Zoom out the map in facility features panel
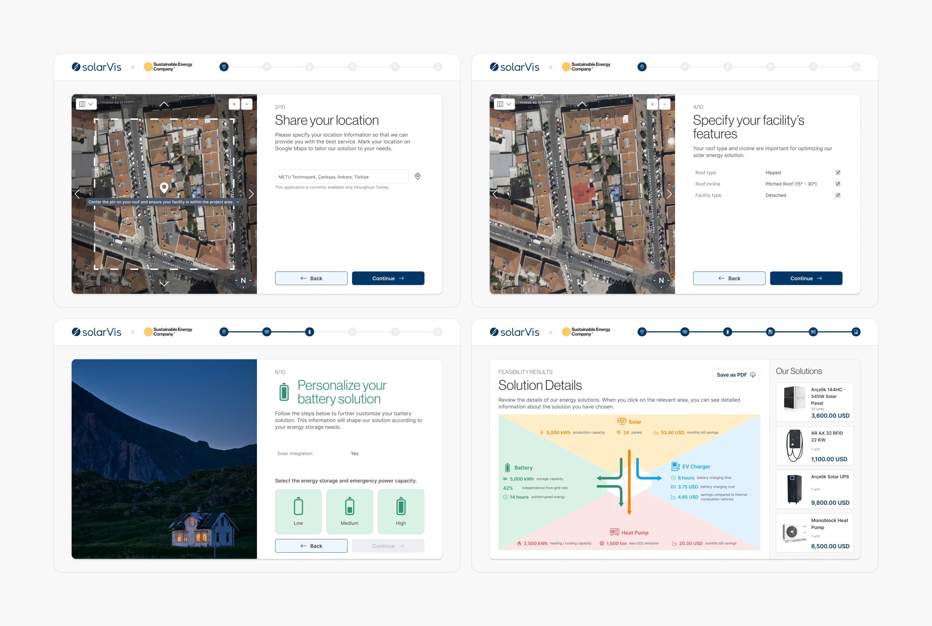 pyautogui.click(x=665, y=104)
